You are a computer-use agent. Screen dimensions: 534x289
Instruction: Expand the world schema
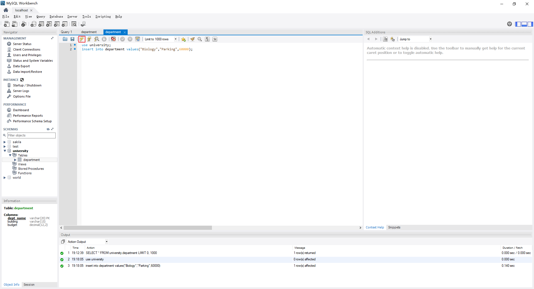pyautogui.click(x=5, y=178)
